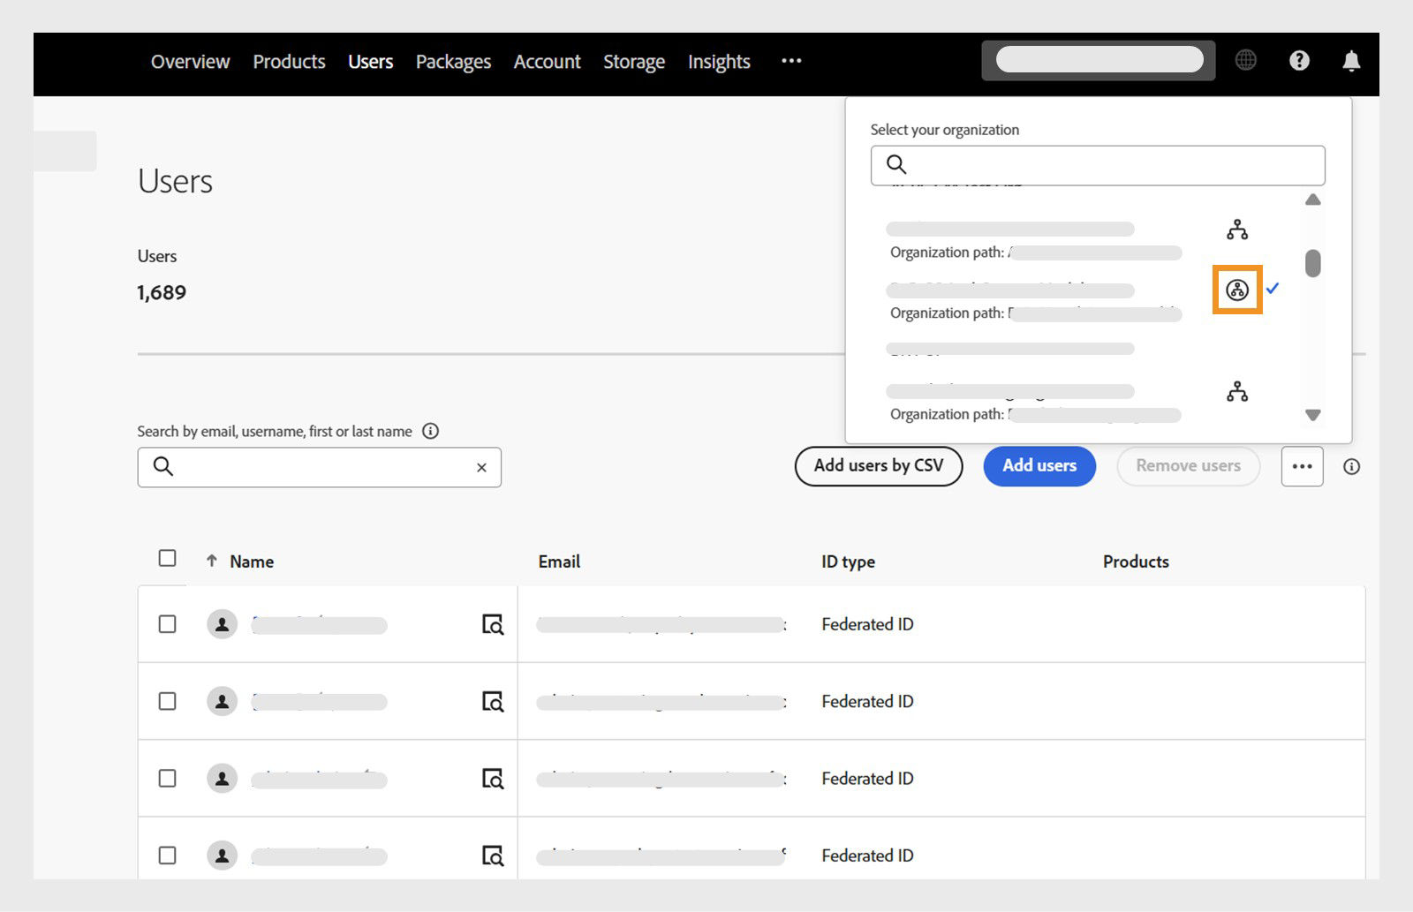
Task: Click the user search input field
Action: point(319,467)
